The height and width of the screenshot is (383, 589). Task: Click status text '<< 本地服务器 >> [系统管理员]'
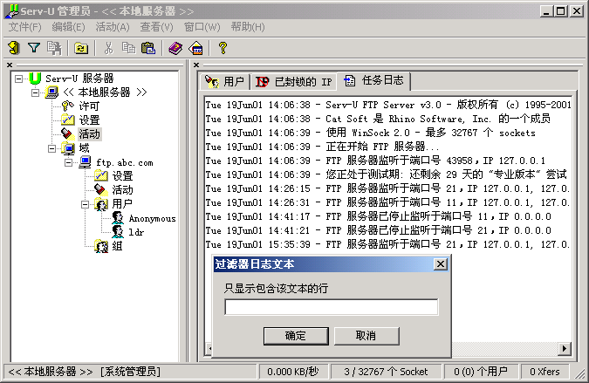click(x=84, y=372)
